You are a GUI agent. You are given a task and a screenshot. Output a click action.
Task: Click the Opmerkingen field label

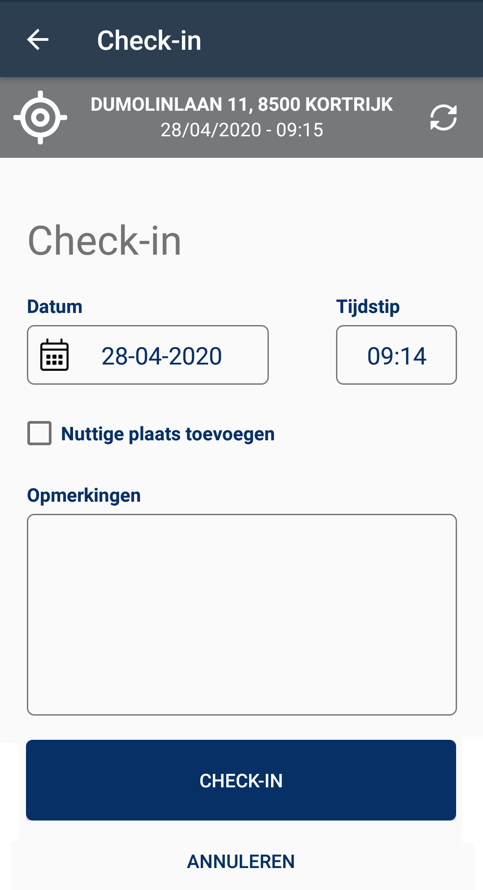click(84, 495)
